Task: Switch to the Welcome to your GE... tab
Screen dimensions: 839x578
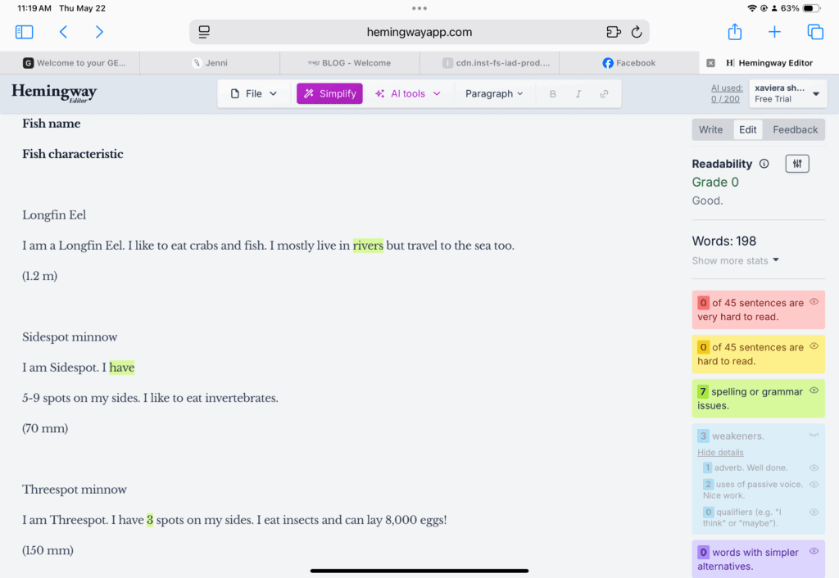Action: pyautogui.click(x=70, y=63)
